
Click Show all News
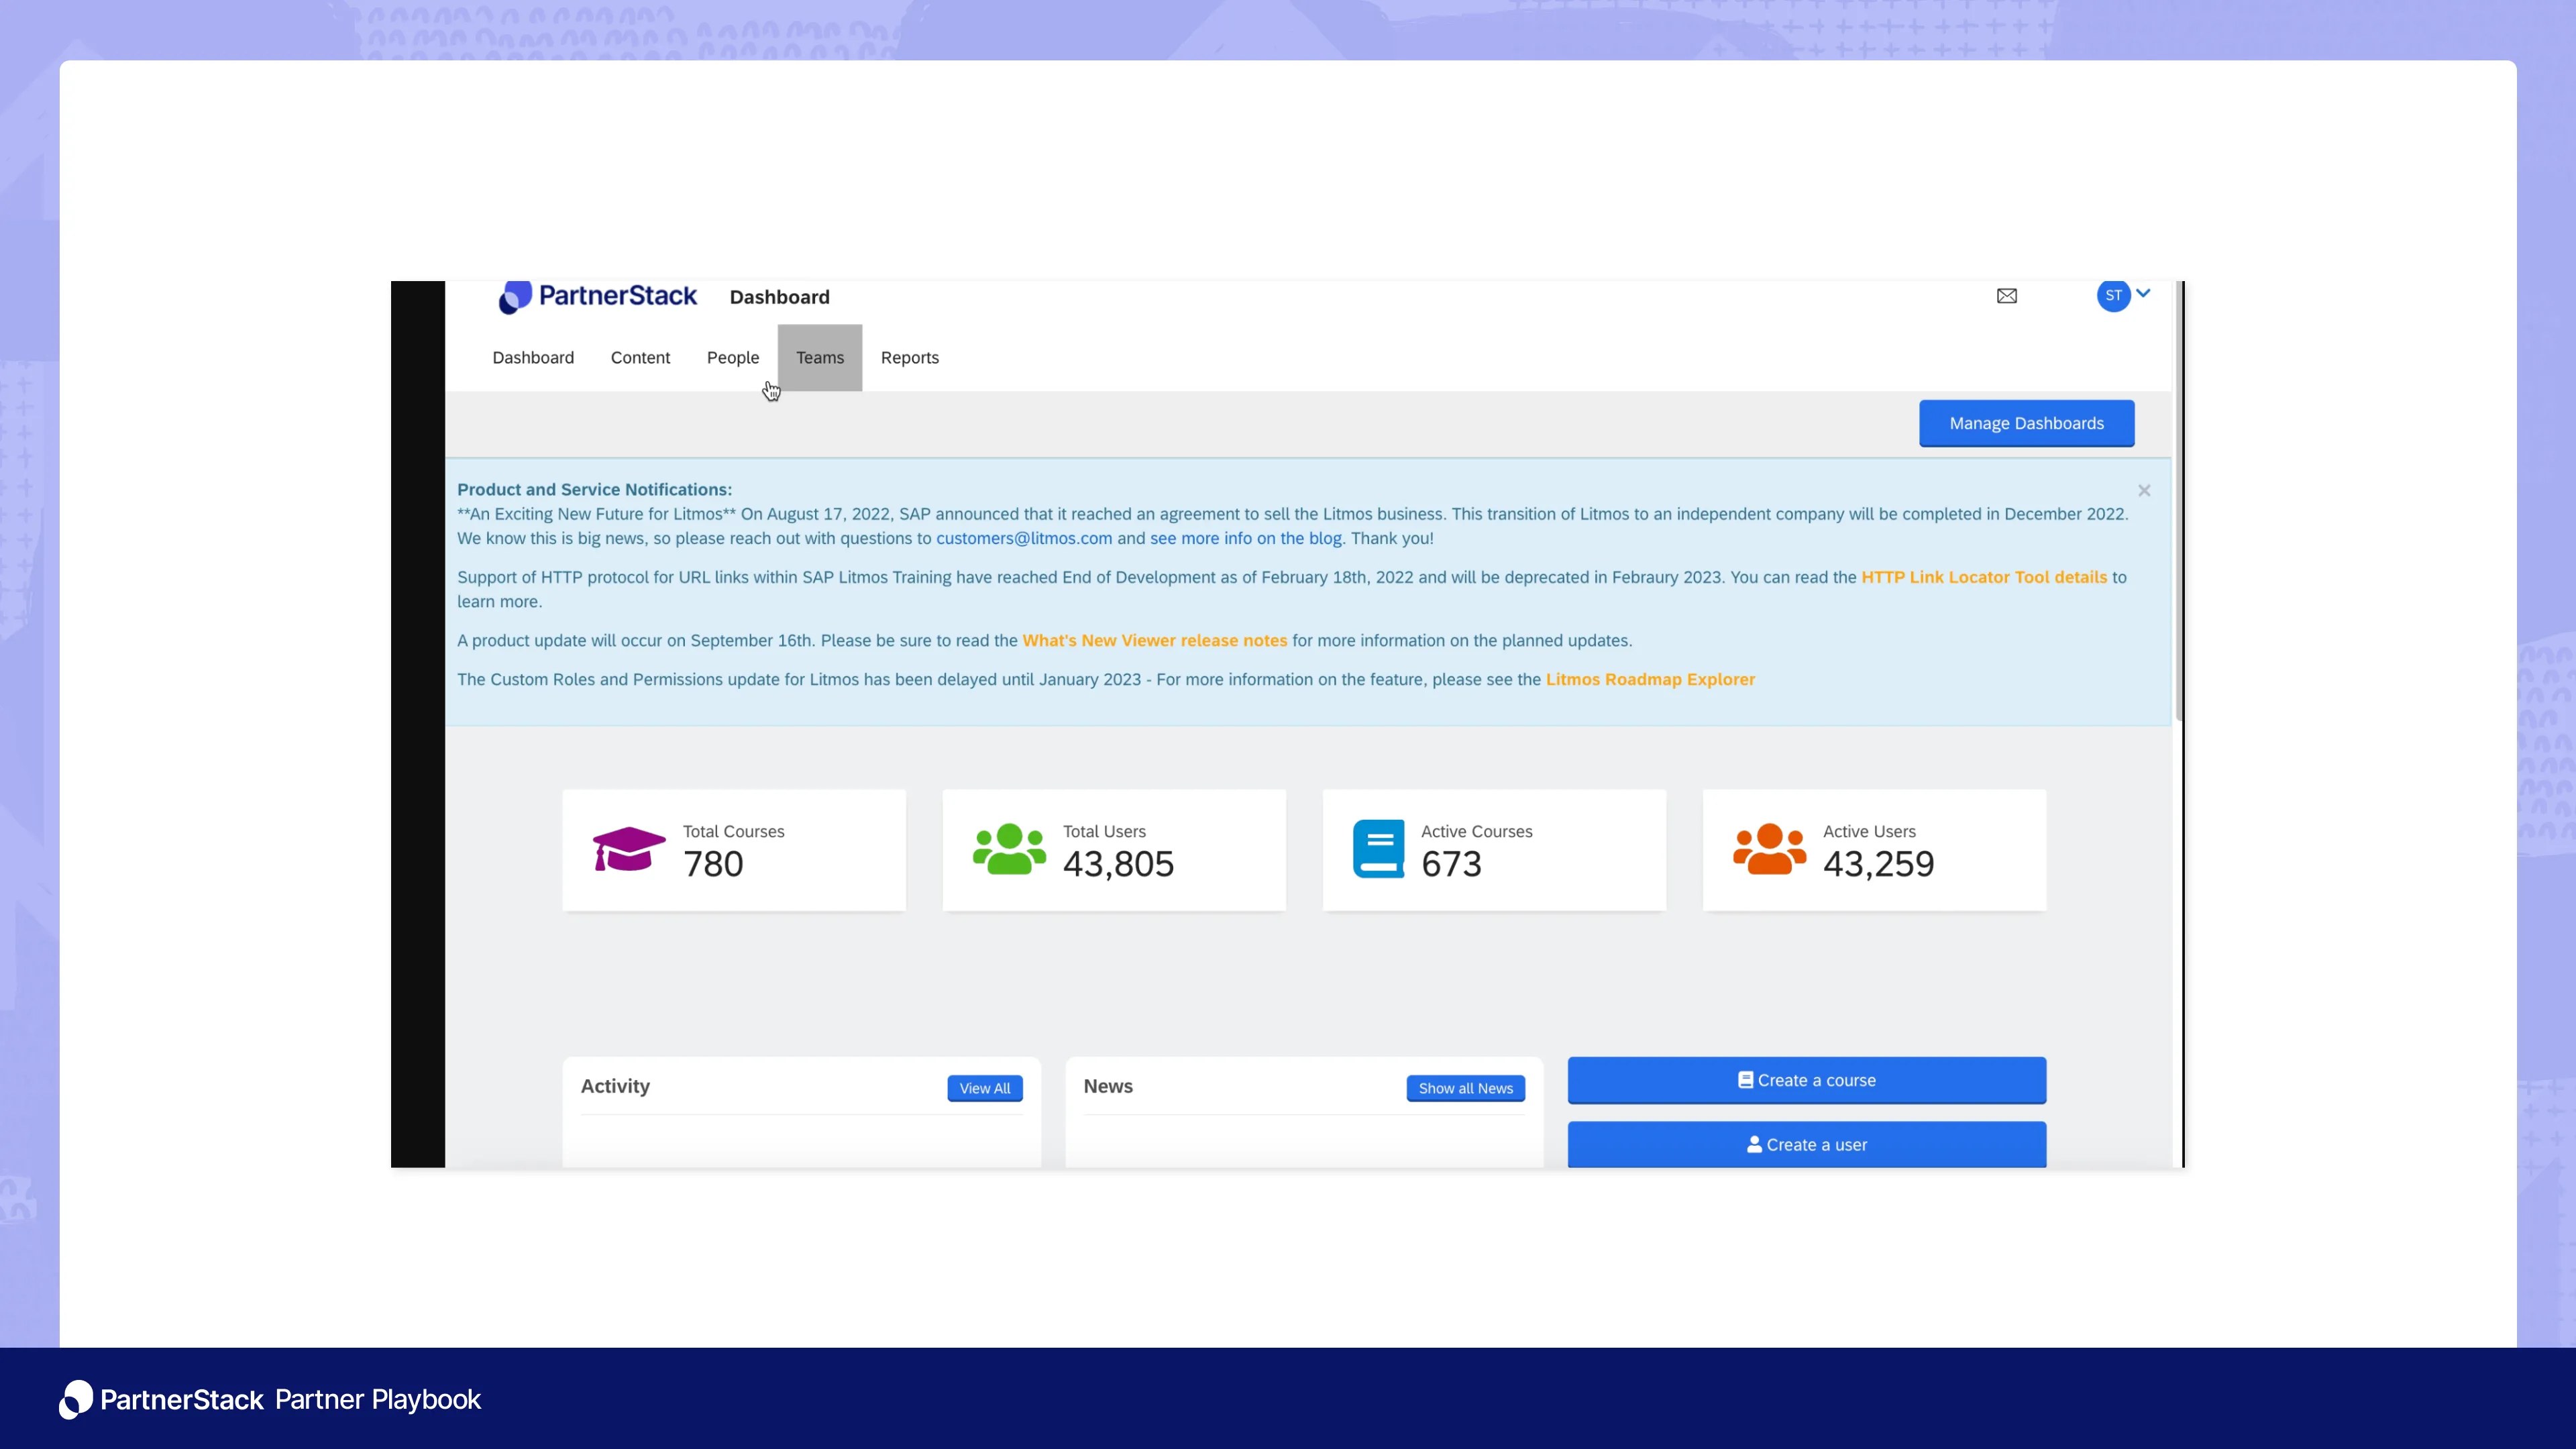click(1465, 1088)
